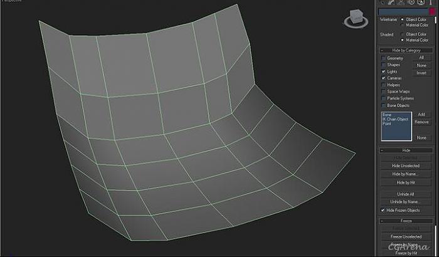Select Wireframe Material Color radio

pos(403,25)
